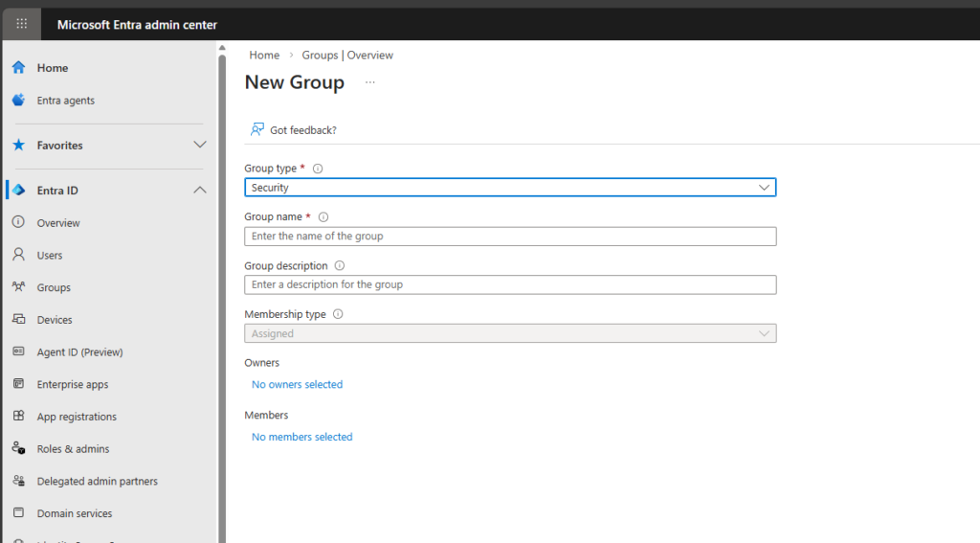Click the No members selected link

pyautogui.click(x=301, y=437)
